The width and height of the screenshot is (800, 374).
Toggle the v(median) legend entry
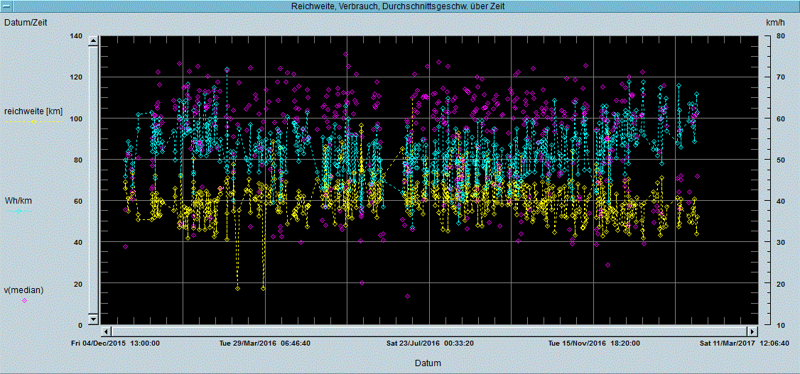(24, 290)
